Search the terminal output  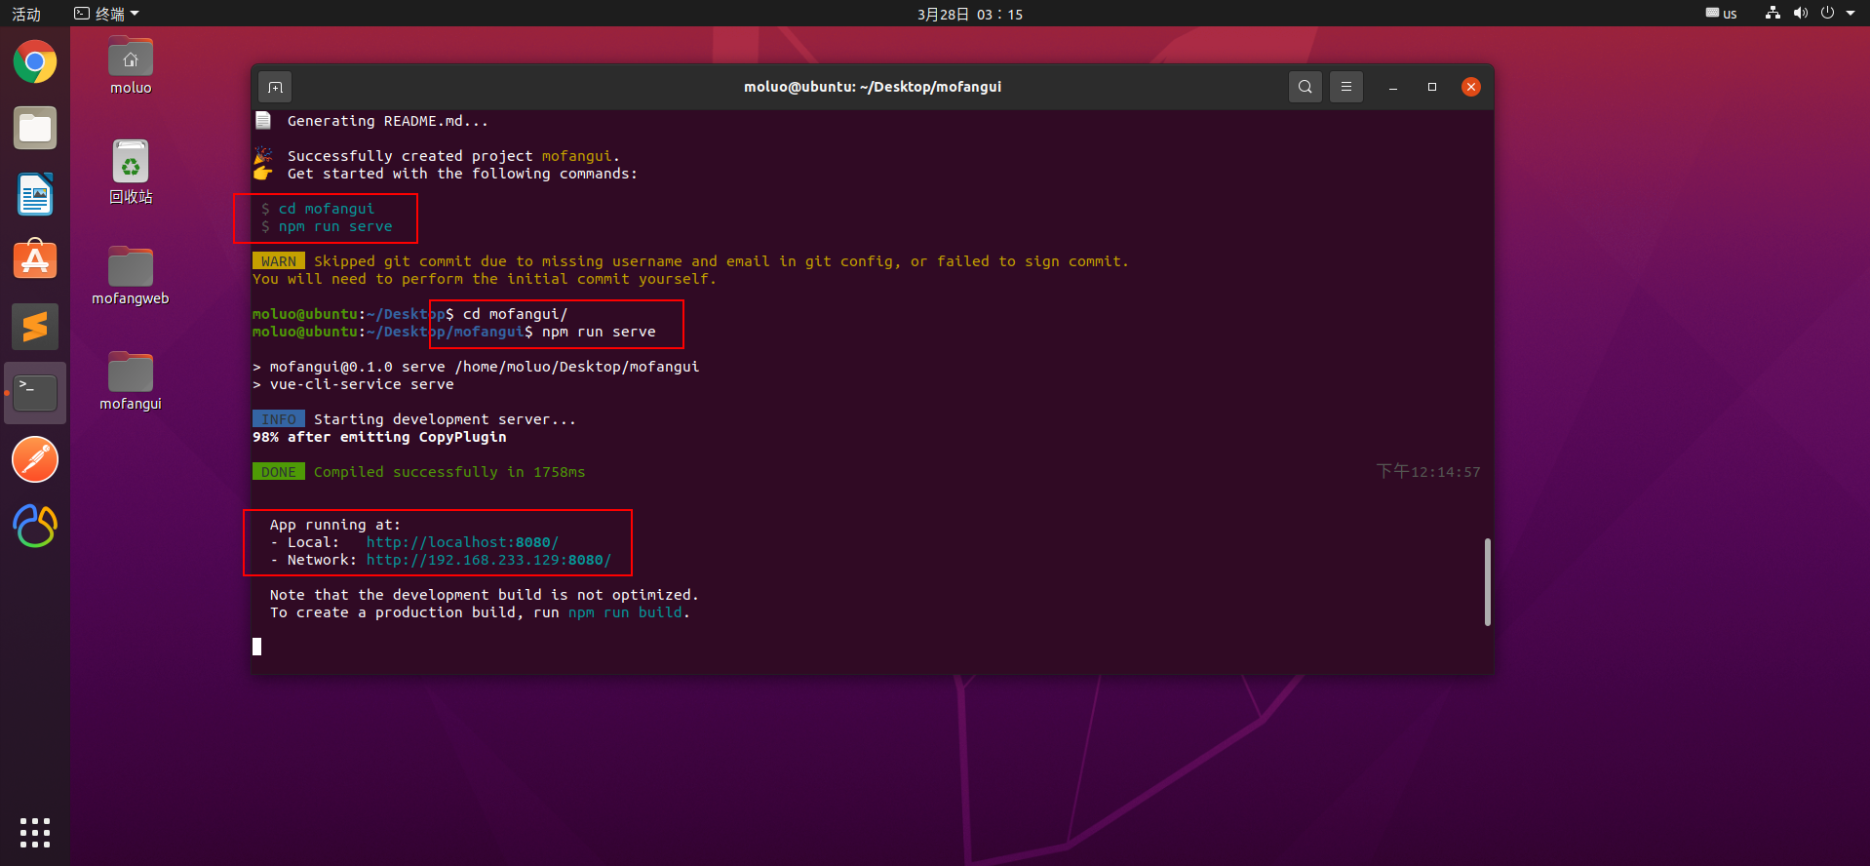tap(1305, 87)
